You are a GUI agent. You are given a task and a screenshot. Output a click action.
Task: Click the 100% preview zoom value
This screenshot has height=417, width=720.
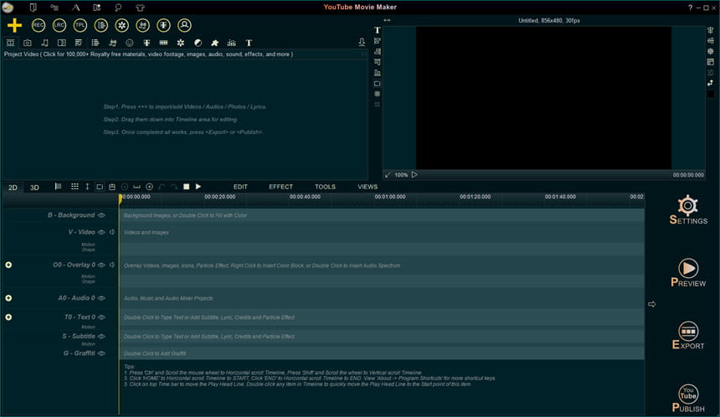point(401,175)
